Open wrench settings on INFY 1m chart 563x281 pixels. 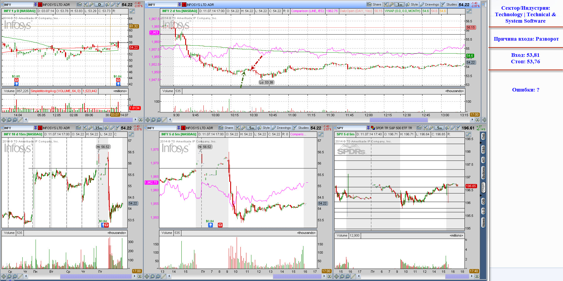coord(392,4)
